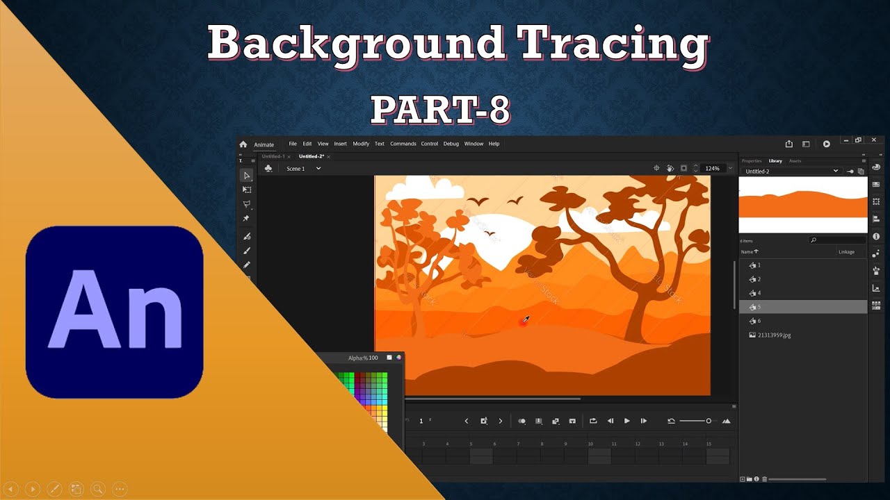The width and height of the screenshot is (890, 500).
Task: Open the Components grid panel icon
Action: [x=876, y=305]
